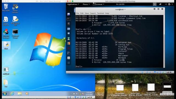Open the View menu in terminal
Image resolution: width=176 pixels, height=99 pixels.
[x=87, y=13]
